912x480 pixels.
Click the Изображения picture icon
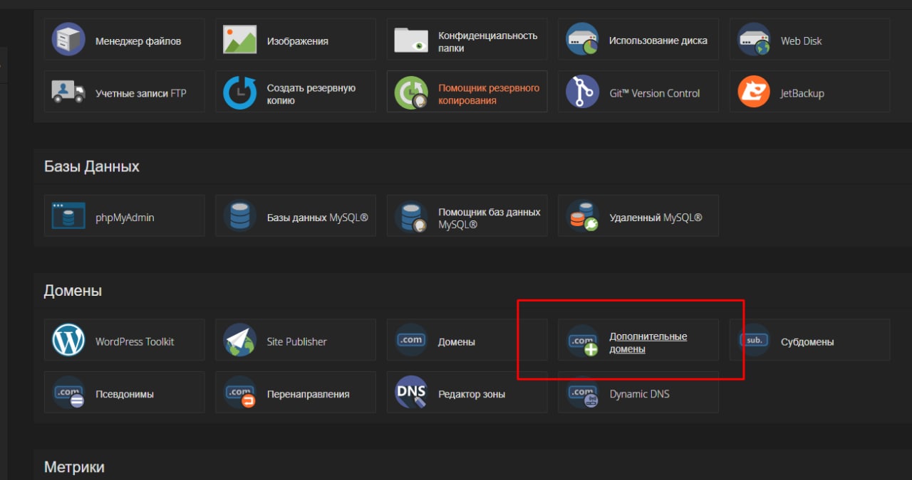click(x=240, y=40)
